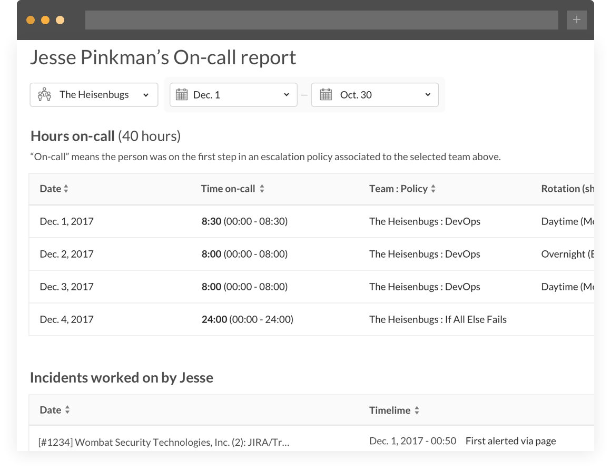Click the middle minimize window dot
This screenshot has width=611, height=470.
coord(45,20)
